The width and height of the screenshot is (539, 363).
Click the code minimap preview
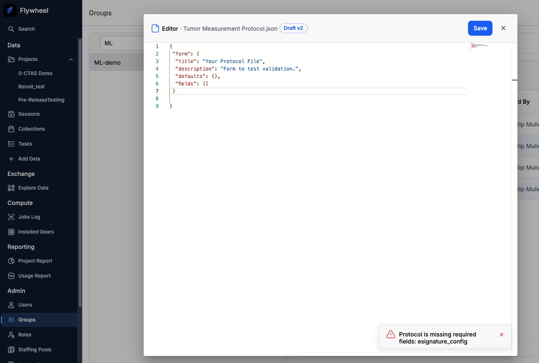[480, 46]
